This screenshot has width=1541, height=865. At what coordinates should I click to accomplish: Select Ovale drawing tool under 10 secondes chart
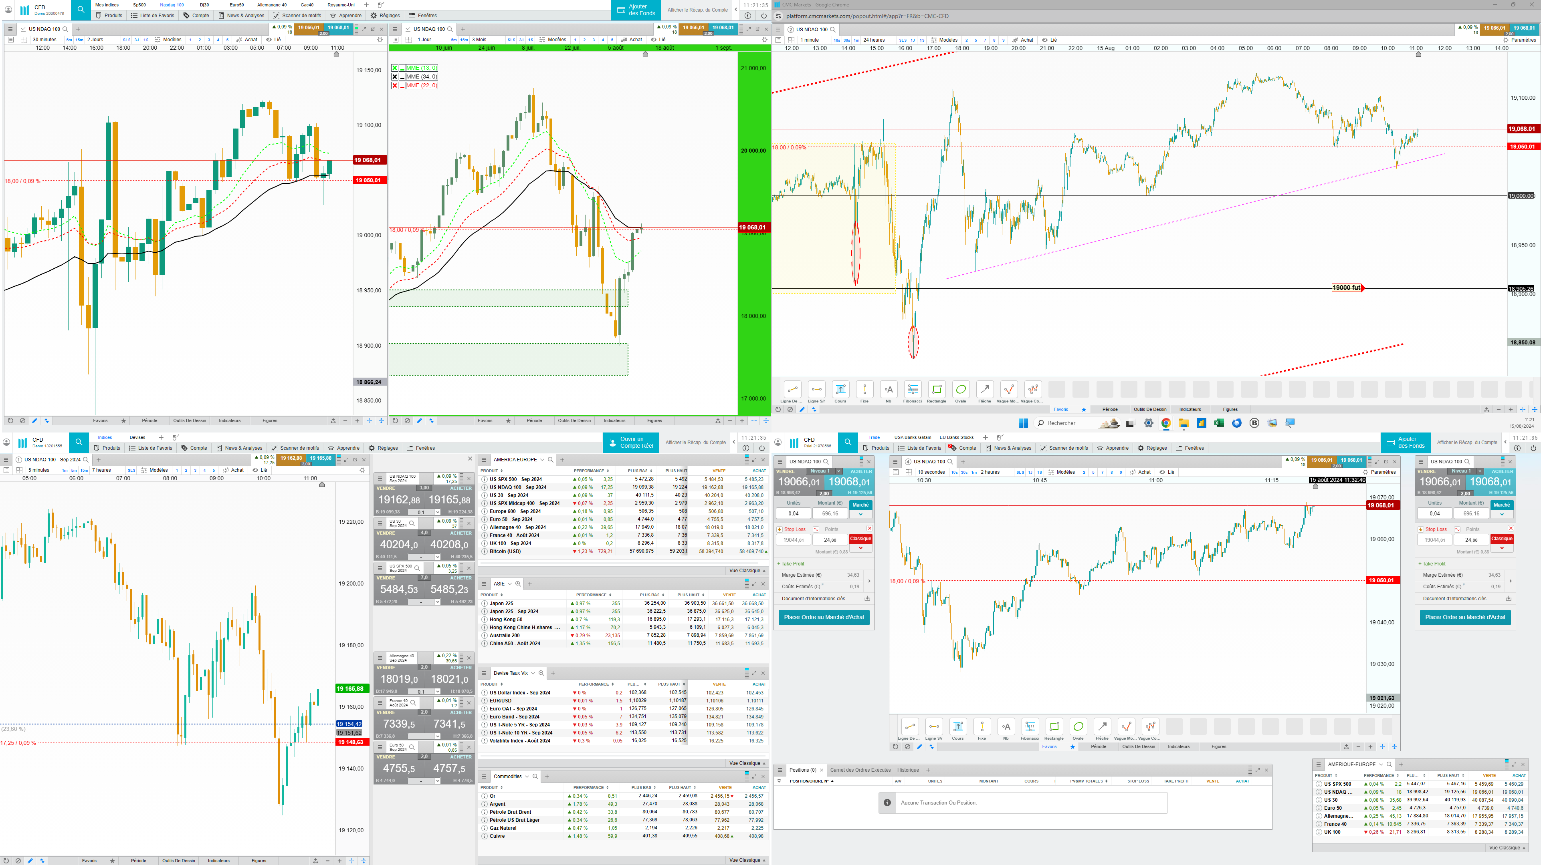point(1078,727)
